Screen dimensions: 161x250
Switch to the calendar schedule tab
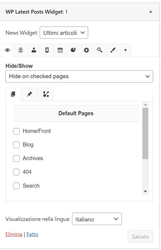pyautogui.click(x=60, y=50)
